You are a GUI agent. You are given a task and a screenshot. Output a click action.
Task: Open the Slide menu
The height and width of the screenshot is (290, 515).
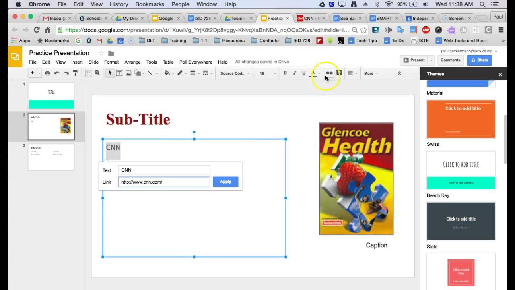click(x=93, y=62)
